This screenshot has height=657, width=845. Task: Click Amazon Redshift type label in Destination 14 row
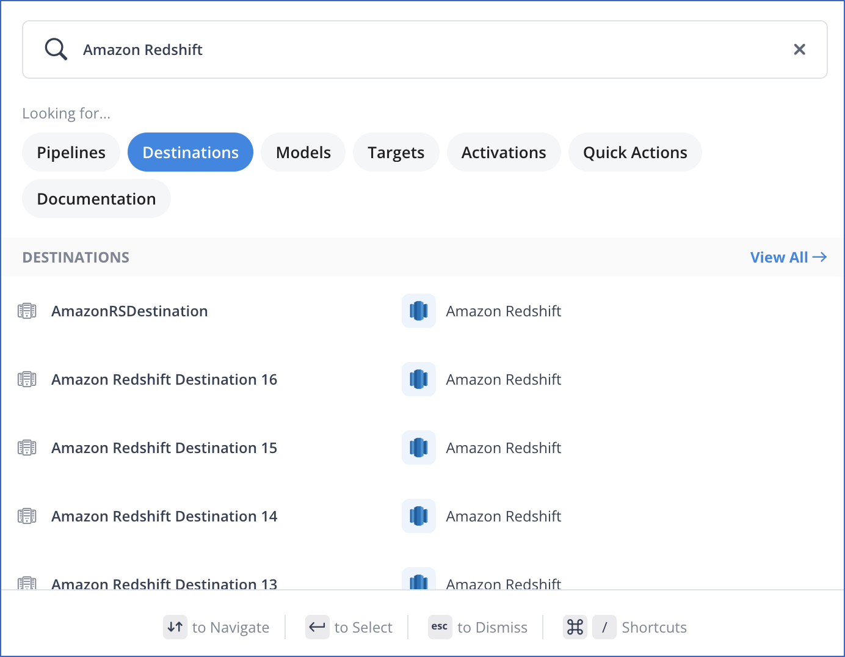(504, 516)
